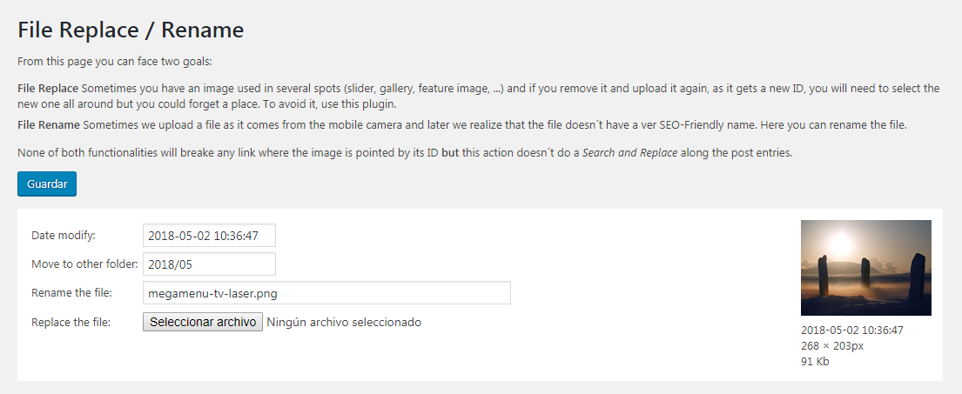962x394 pixels.
Task: Click the bold word "but" in the note
Action: 449,154
